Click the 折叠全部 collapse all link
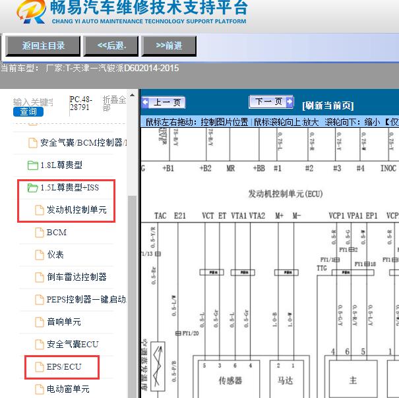This screenshot has width=399, height=398. pos(114,103)
